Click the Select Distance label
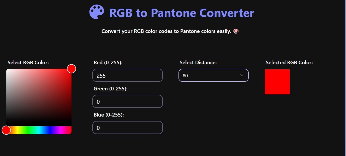346x156 pixels. (x=196, y=62)
